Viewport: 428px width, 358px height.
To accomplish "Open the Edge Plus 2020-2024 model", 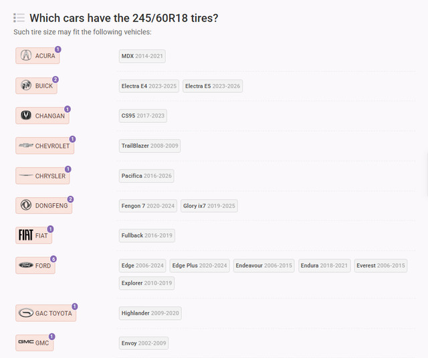I will [x=199, y=265].
